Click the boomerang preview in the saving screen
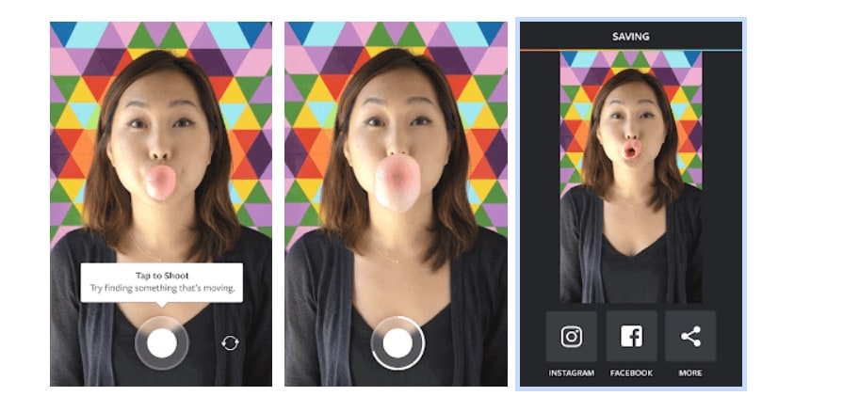Screen dimensions: 843x412 click(631, 177)
